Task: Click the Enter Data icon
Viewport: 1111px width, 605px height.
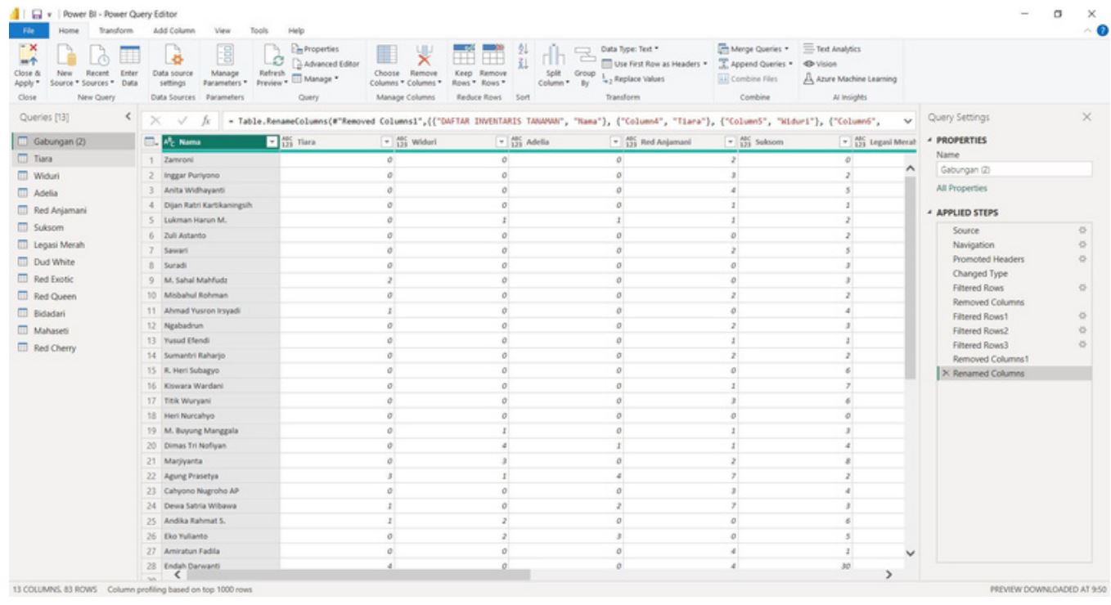Action: [x=129, y=56]
